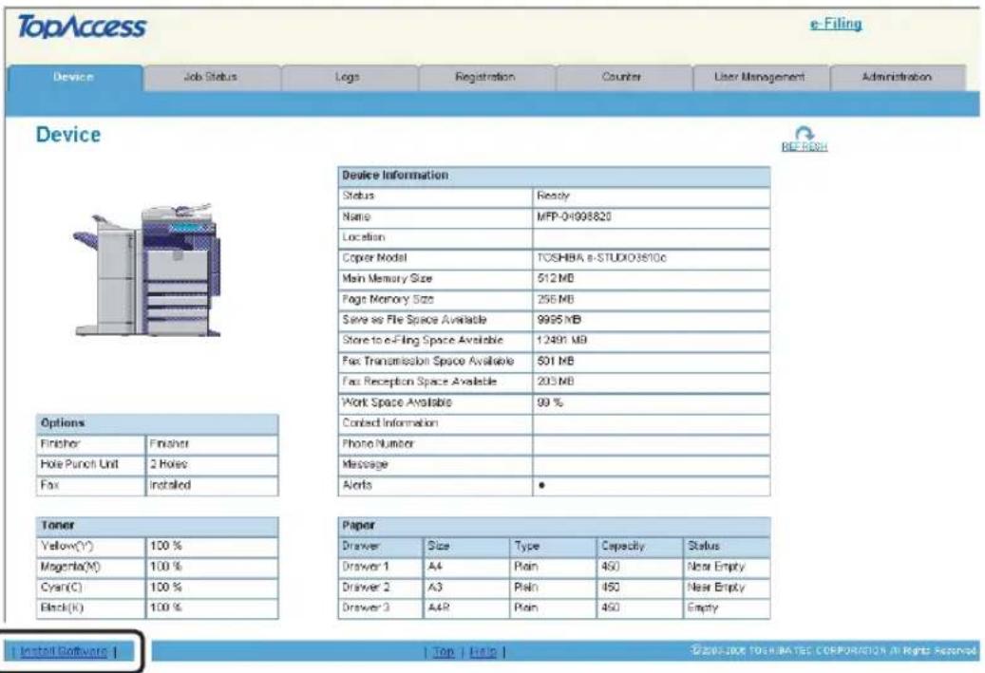Screen dimensions: 985x673
Task: Click Fax Reception Space value 203 MB
Action: pyautogui.click(x=556, y=382)
